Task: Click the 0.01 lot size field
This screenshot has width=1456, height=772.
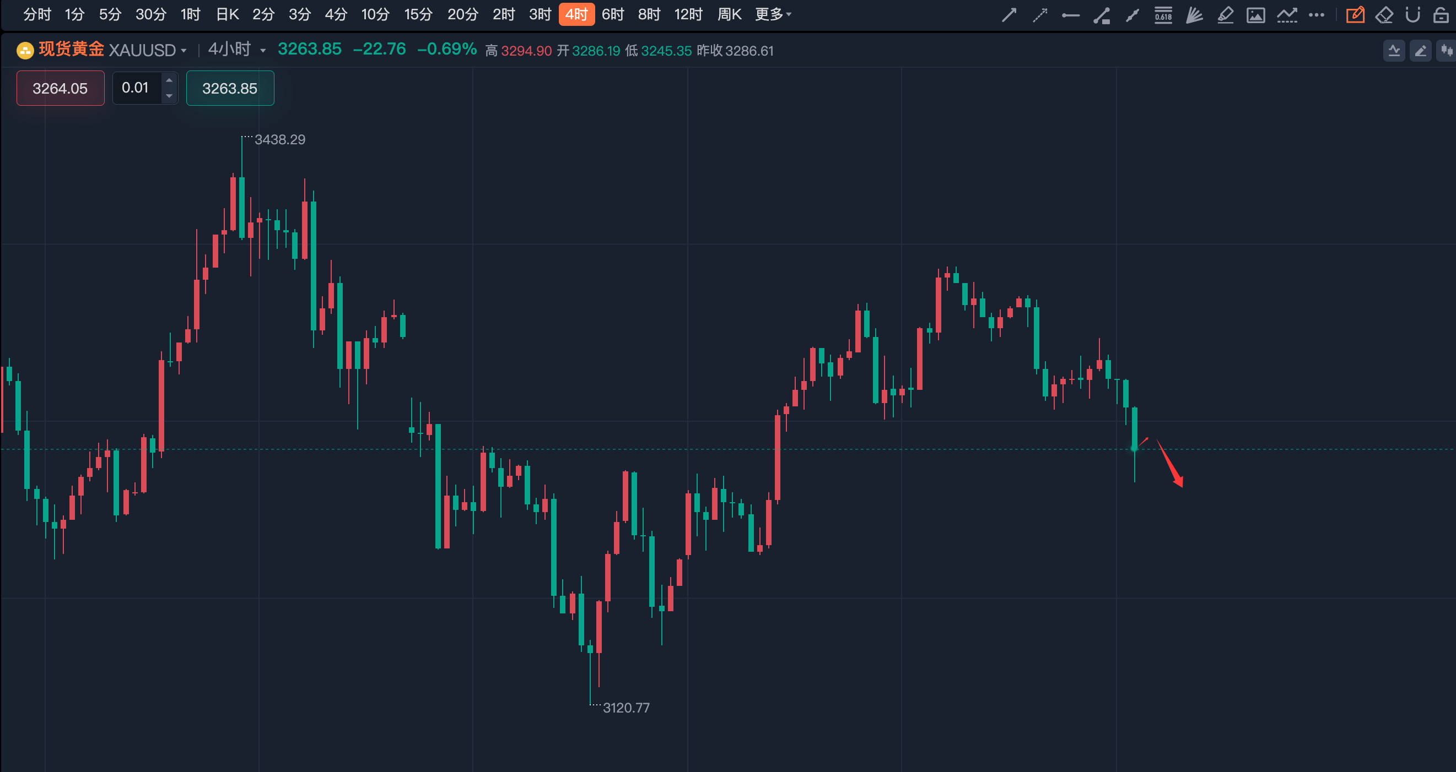Action: click(x=136, y=88)
